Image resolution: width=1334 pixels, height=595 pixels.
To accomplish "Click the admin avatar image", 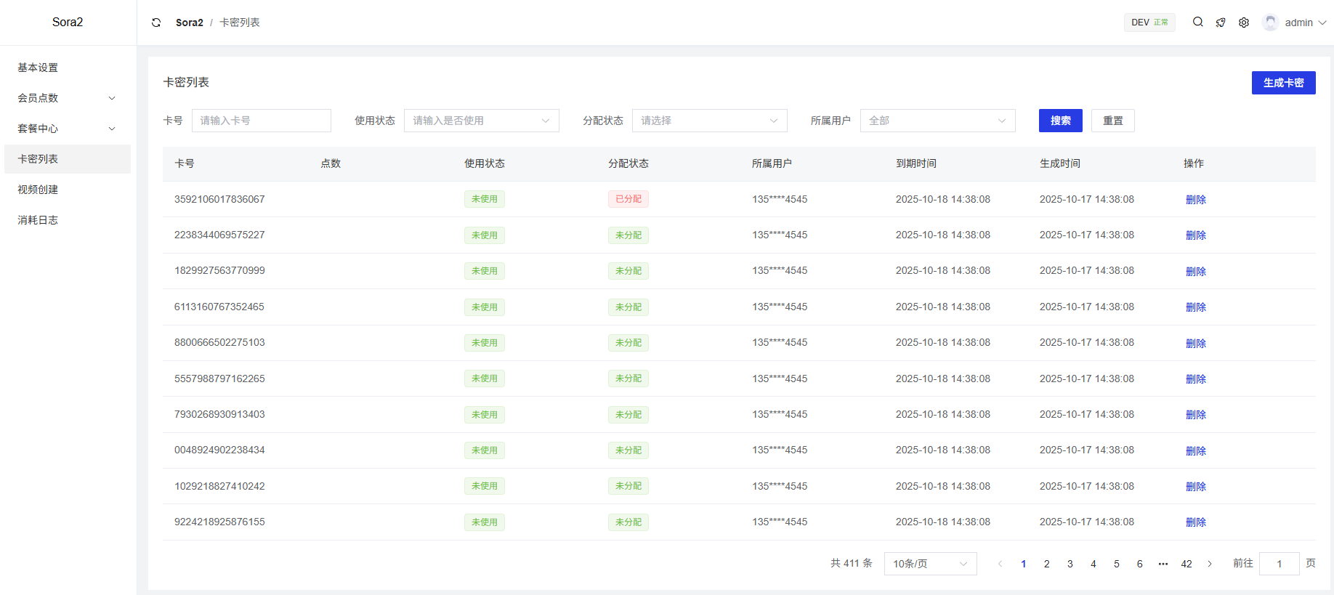I will click(x=1270, y=23).
